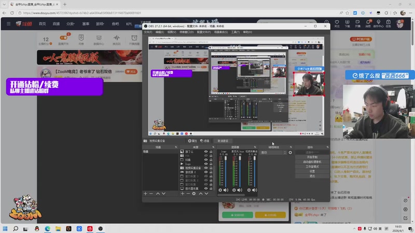The image size is (415, 233).
Task: Mute the mic/Aux audio channel
Action: [240, 190]
